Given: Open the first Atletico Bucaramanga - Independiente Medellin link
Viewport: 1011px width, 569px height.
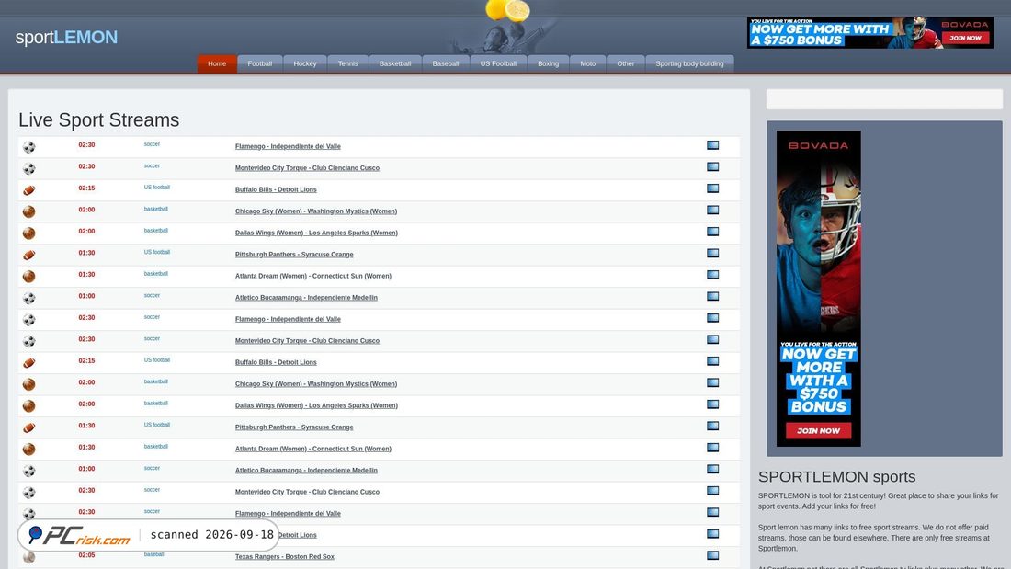Looking at the screenshot, I should click(306, 298).
